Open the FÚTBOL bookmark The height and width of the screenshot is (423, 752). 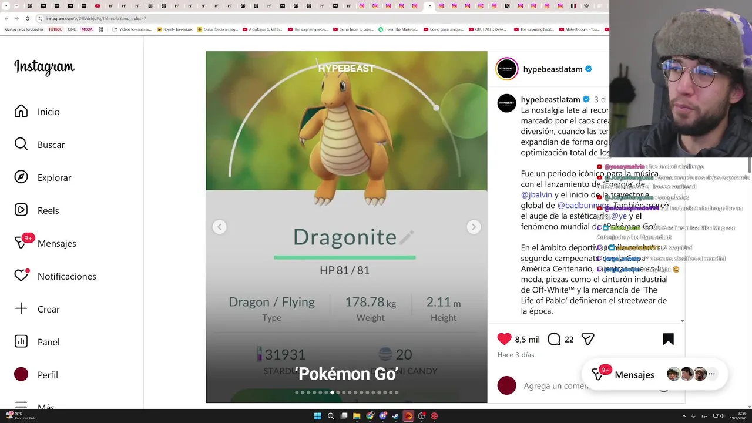(x=55, y=29)
